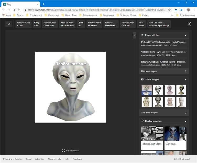Select the Roswell Alien Cartoon chip
Viewport: 197px width, 163px height.
point(128,24)
